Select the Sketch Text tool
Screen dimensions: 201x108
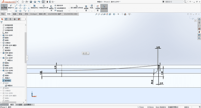28,8
